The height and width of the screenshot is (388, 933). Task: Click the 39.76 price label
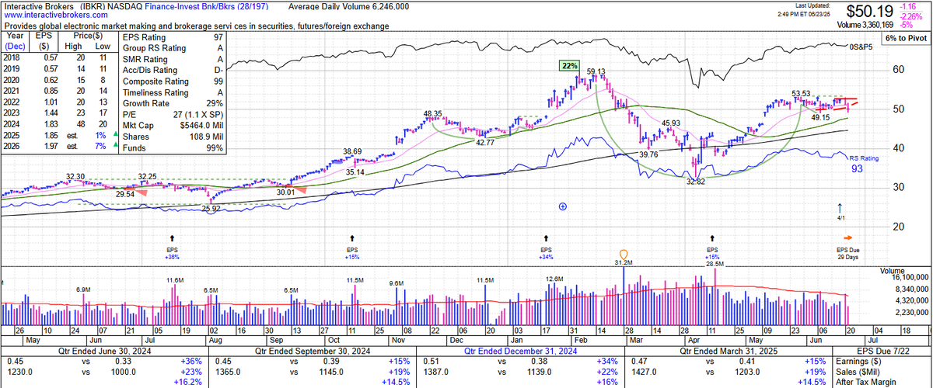[648, 154]
